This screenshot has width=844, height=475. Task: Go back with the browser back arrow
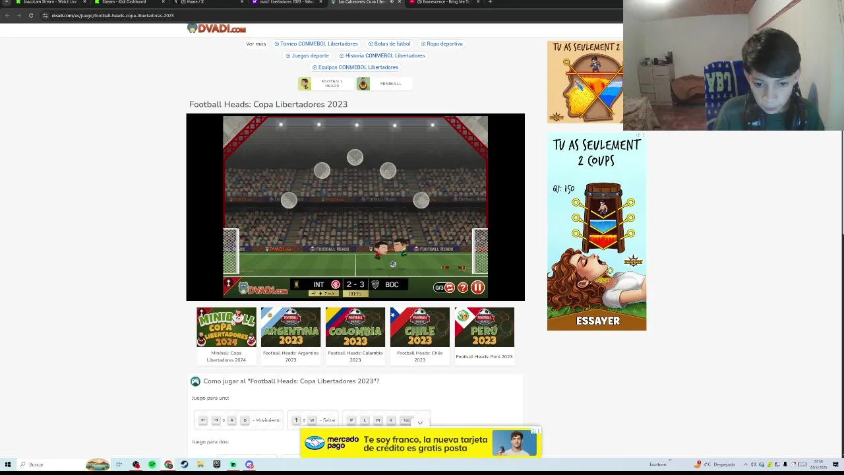pyautogui.click(x=7, y=15)
